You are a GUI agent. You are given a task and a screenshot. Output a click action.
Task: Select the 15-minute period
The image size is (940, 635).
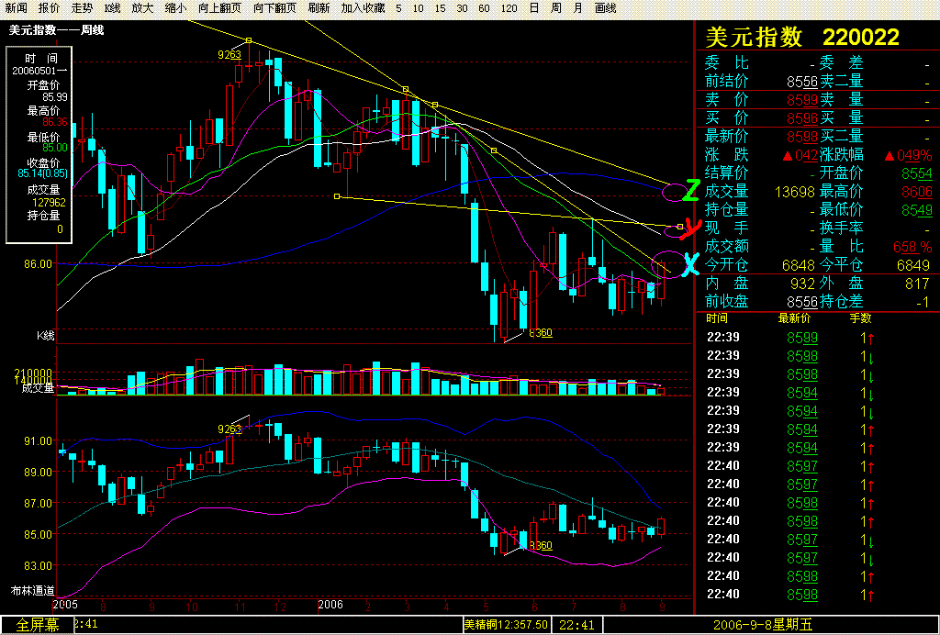(440, 8)
